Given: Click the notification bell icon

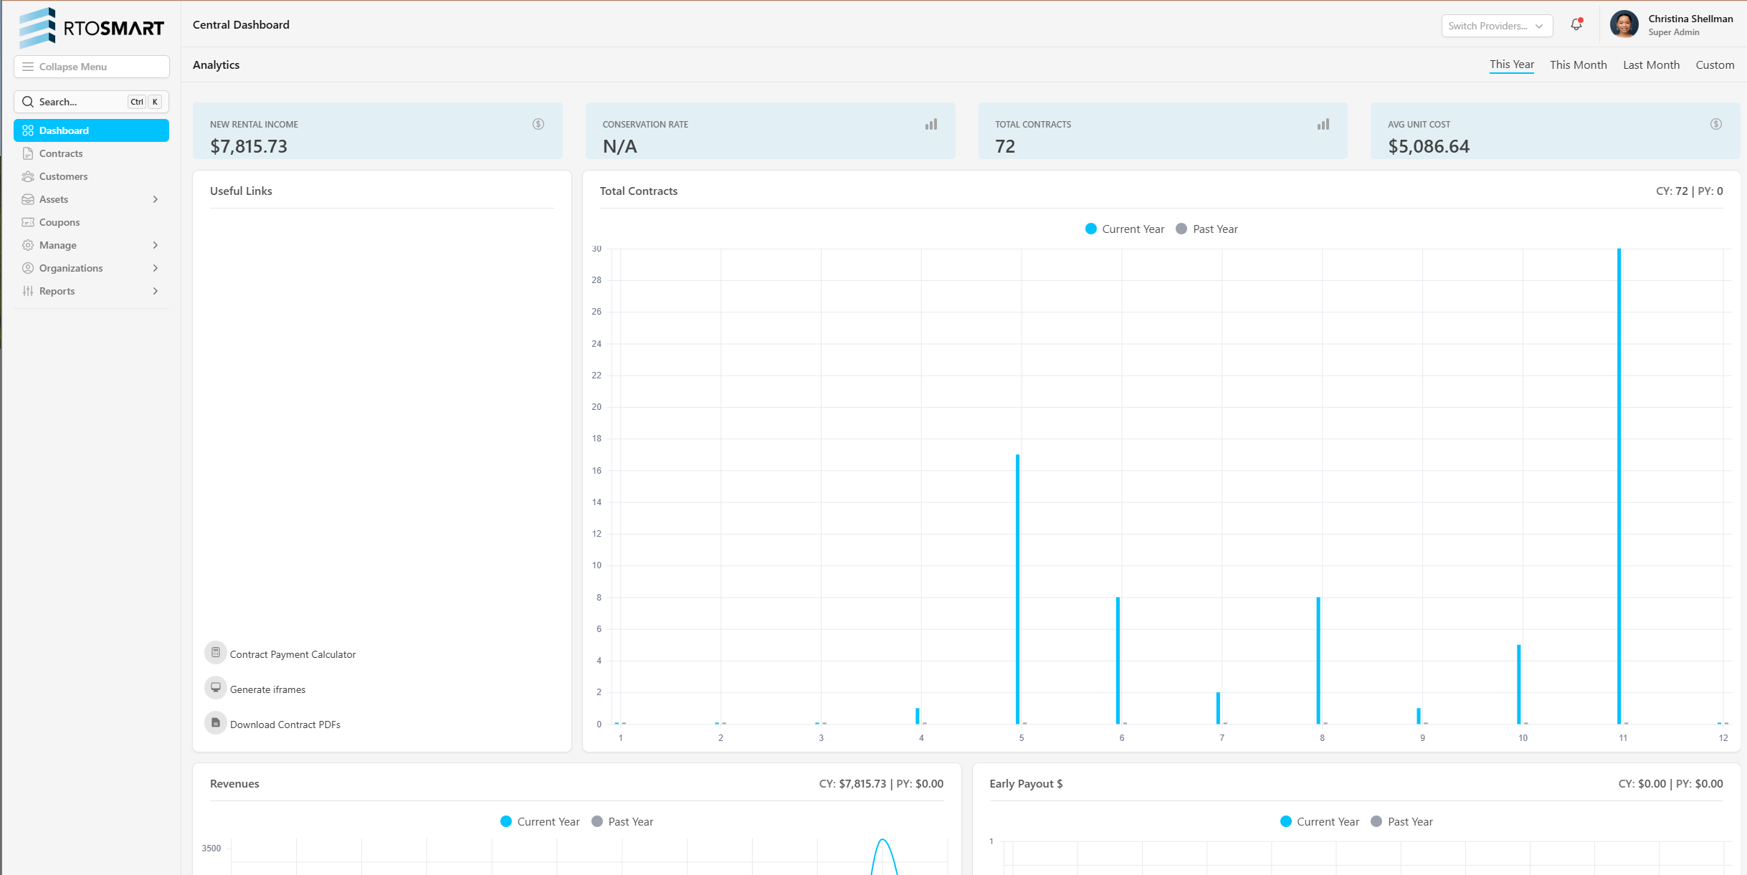Looking at the screenshot, I should 1576,25.
